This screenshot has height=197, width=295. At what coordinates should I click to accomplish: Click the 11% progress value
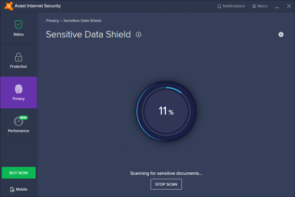coord(166,111)
